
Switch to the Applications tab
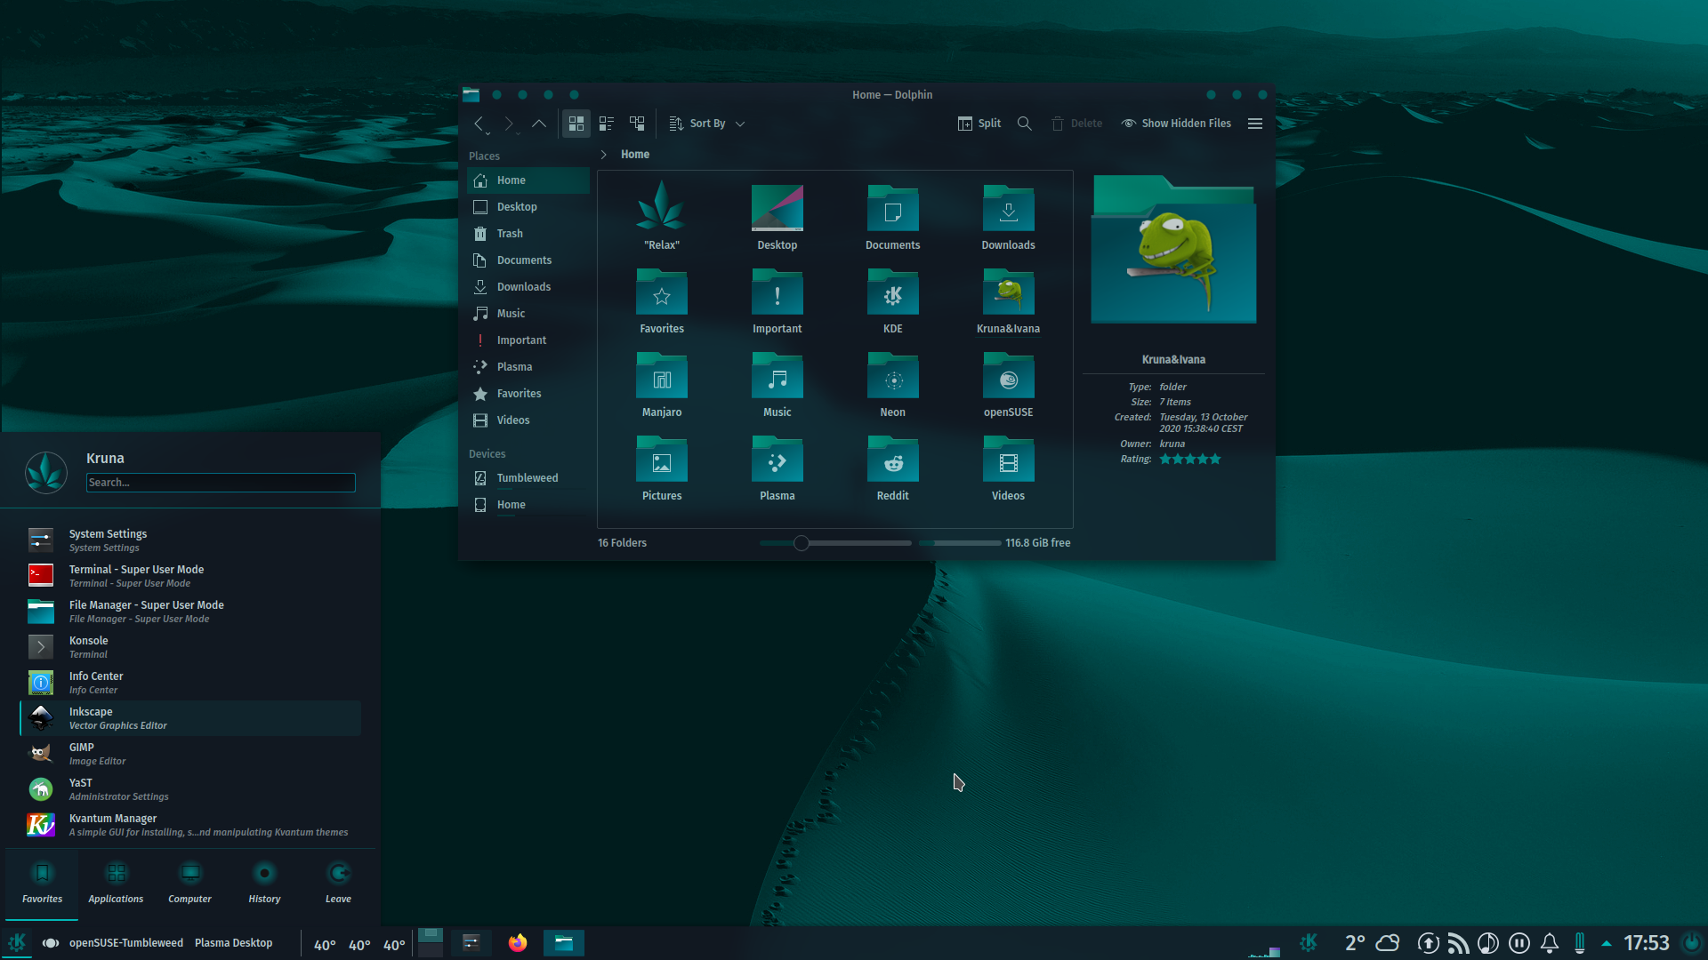coord(116,884)
